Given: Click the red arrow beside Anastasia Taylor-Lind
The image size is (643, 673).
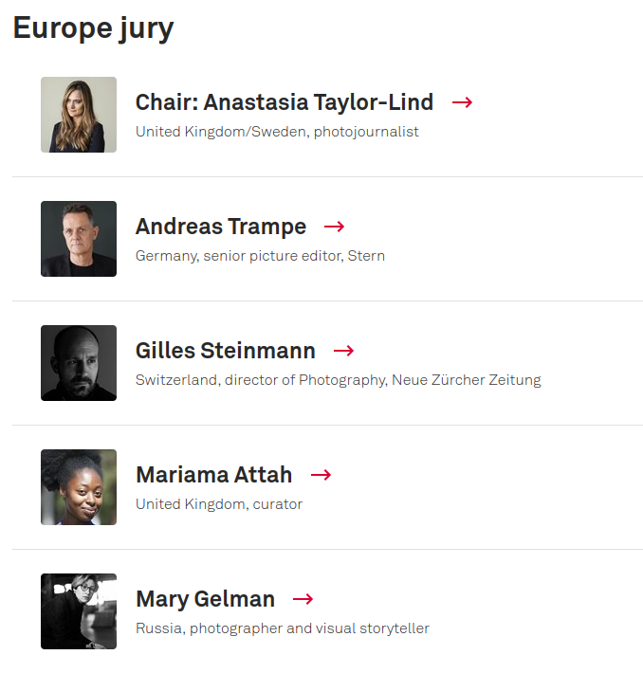Looking at the screenshot, I should click(x=462, y=102).
